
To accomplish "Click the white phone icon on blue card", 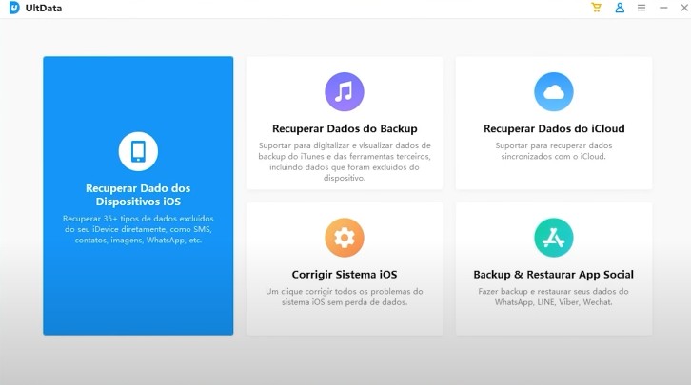I will point(138,151).
